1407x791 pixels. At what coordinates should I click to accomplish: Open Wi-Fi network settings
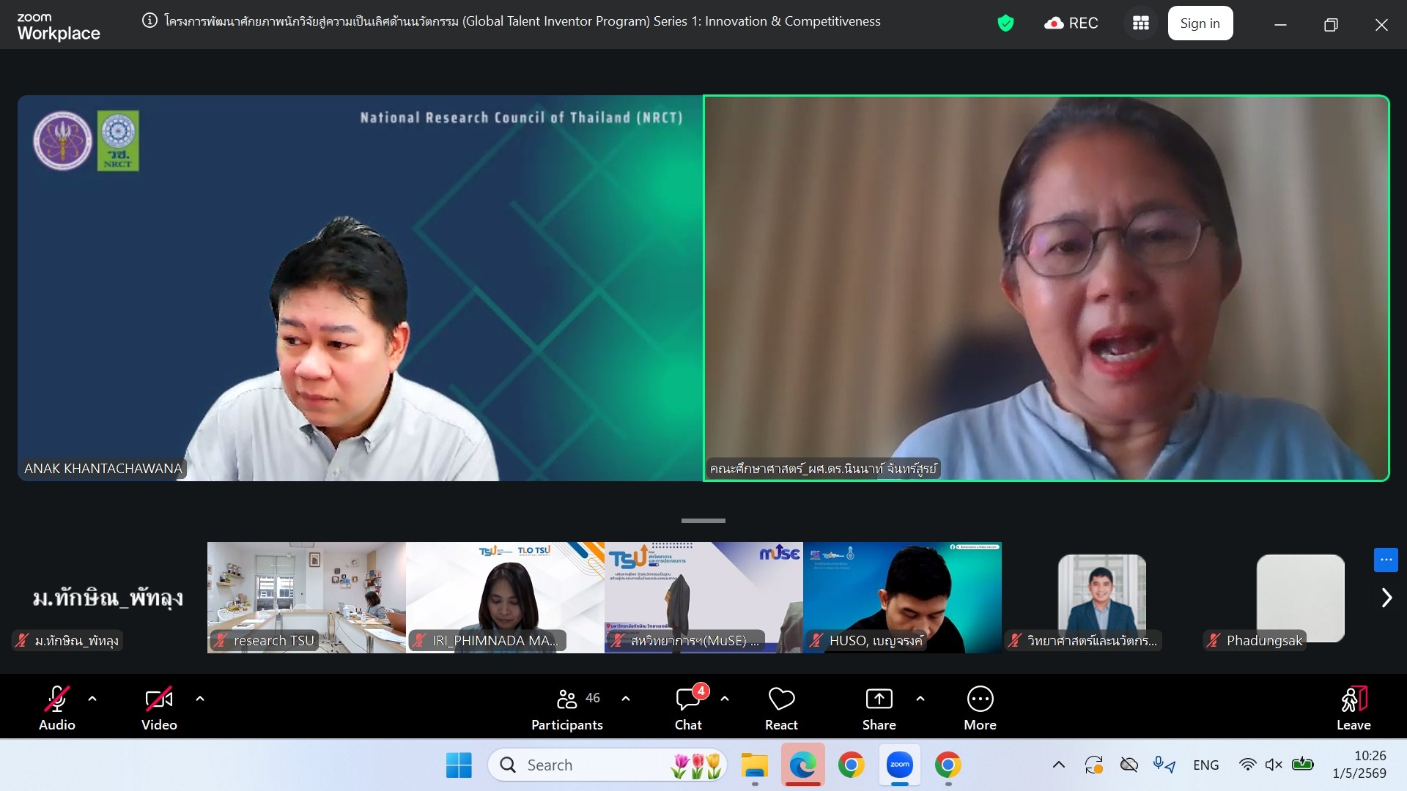pos(1247,765)
